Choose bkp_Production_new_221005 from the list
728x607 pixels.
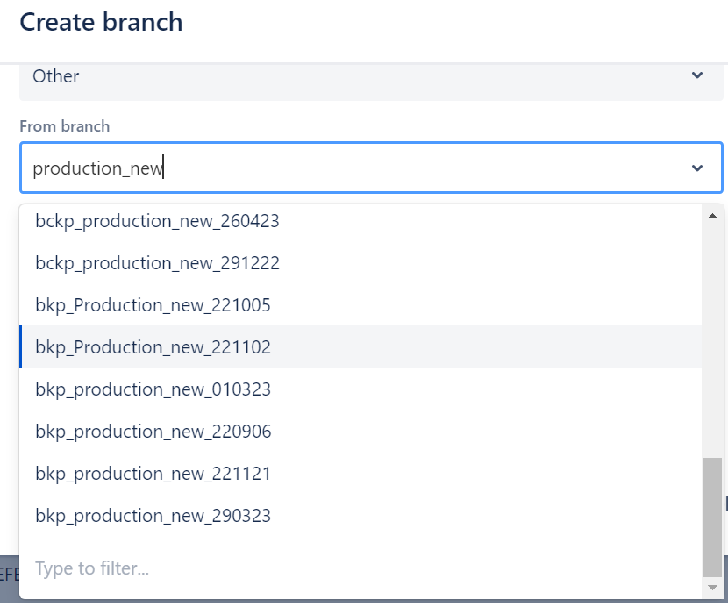153,305
